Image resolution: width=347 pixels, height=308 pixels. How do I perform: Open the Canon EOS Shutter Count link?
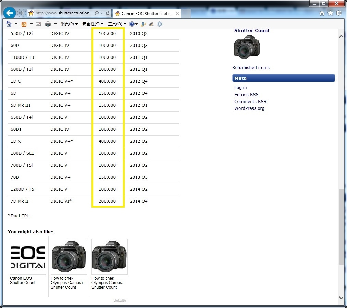click(23, 280)
